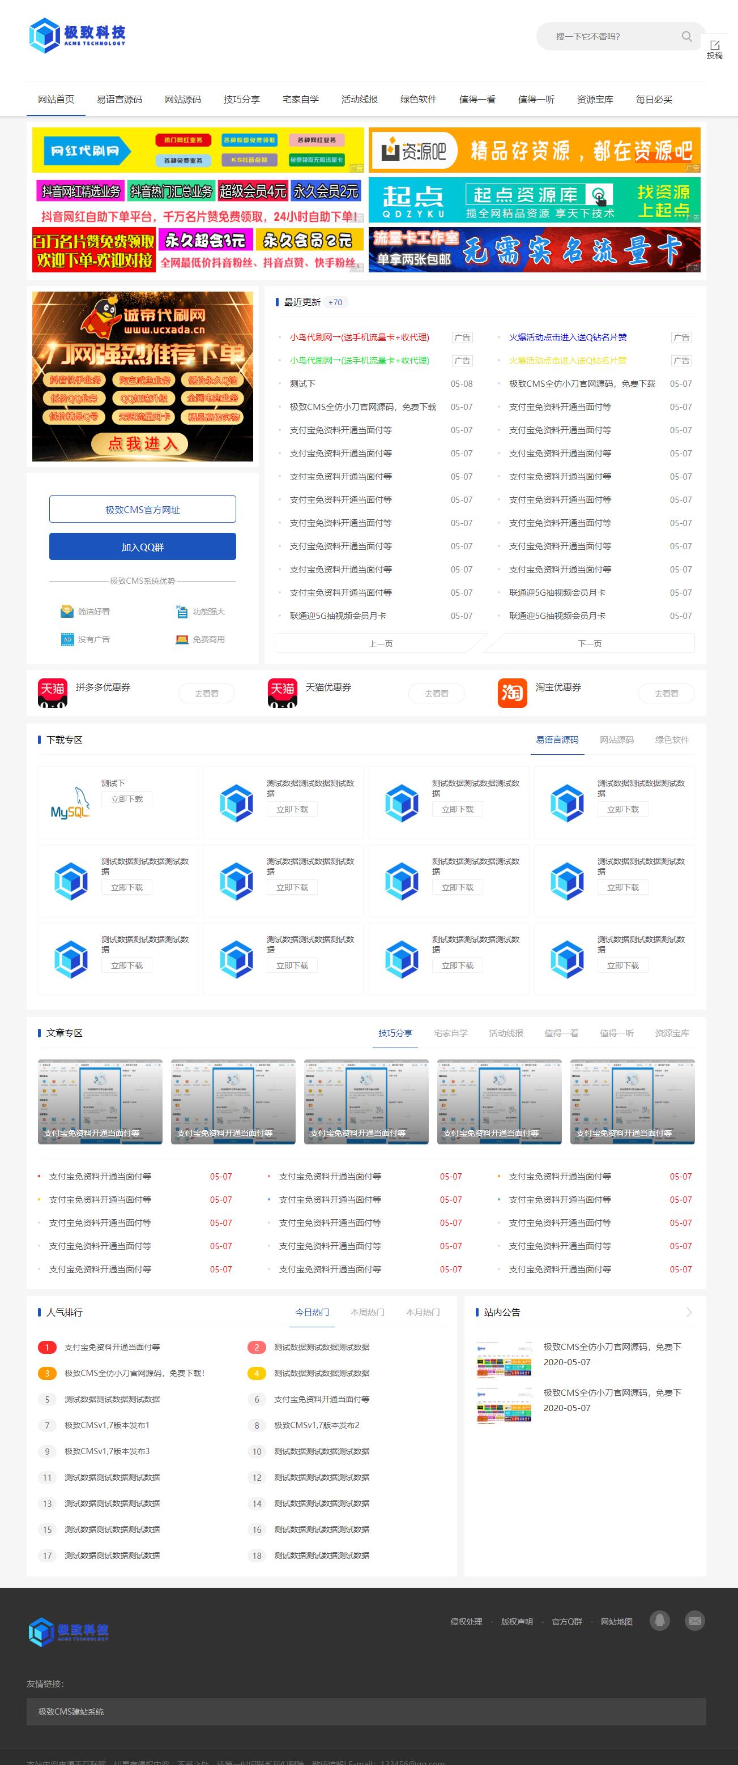Screen dimensions: 738x1765
Task: Click the 拼多多优惠券 Tmall icon
Action: pos(52,693)
